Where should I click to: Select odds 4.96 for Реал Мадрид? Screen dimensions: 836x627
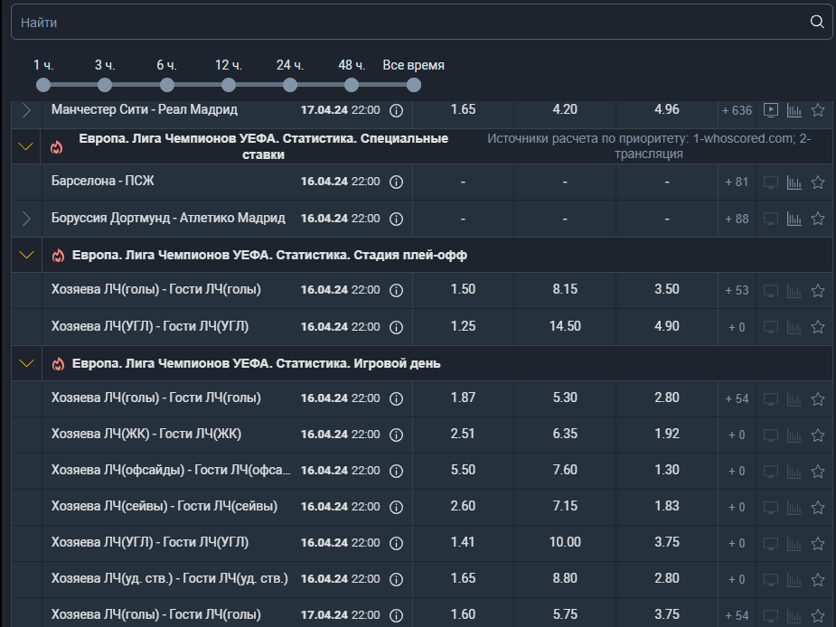pyautogui.click(x=666, y=110)
